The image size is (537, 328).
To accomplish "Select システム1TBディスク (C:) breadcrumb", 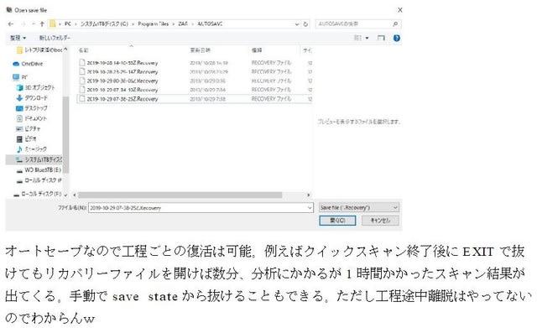I will click(104, 24).
